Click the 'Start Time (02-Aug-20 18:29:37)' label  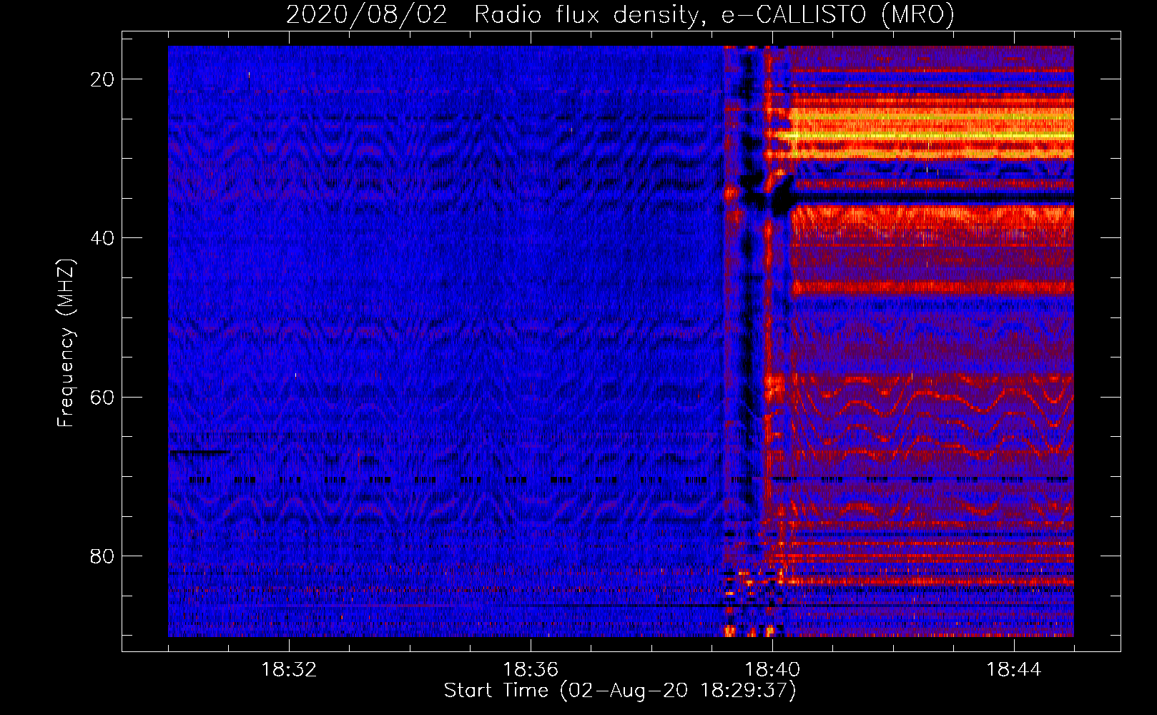click(620, 691)
